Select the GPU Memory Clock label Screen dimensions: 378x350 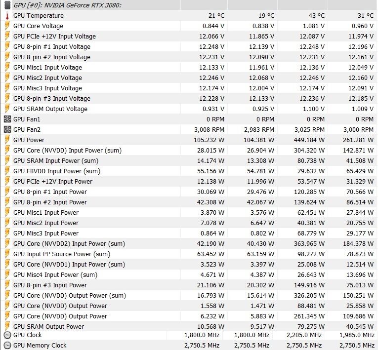click(x=40, y=346)
